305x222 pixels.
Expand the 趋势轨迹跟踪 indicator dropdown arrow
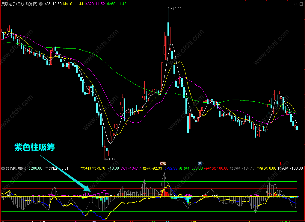coord(3,168)
